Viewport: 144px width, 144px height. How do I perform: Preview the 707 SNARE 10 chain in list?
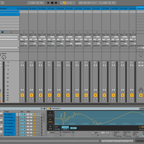17,120
